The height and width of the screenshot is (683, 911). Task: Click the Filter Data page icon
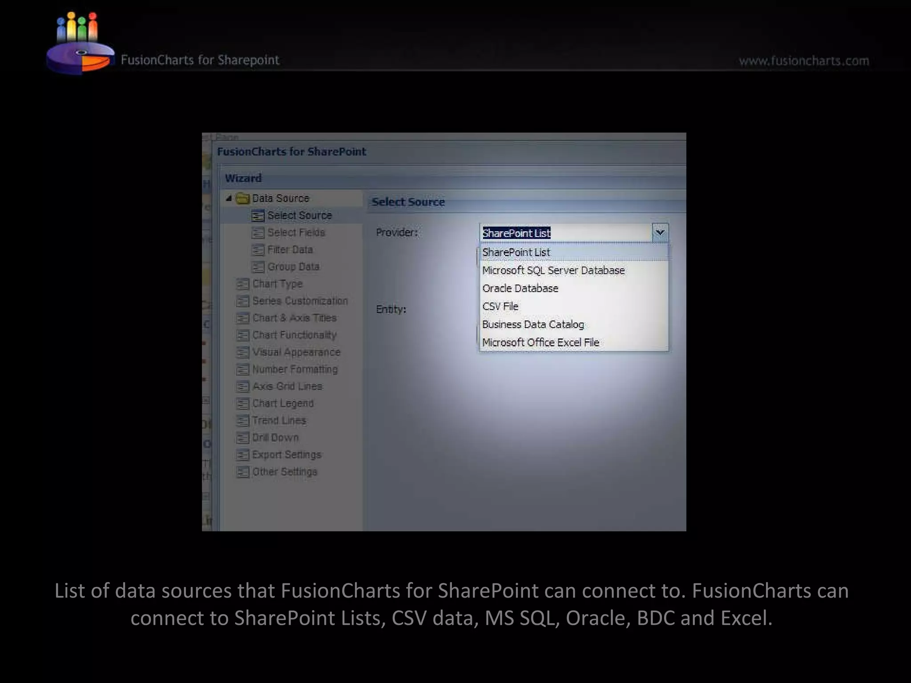coord(258,250)
